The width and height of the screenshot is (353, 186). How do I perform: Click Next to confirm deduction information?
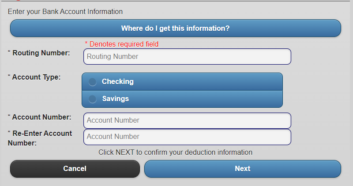[x=242, y=169]
